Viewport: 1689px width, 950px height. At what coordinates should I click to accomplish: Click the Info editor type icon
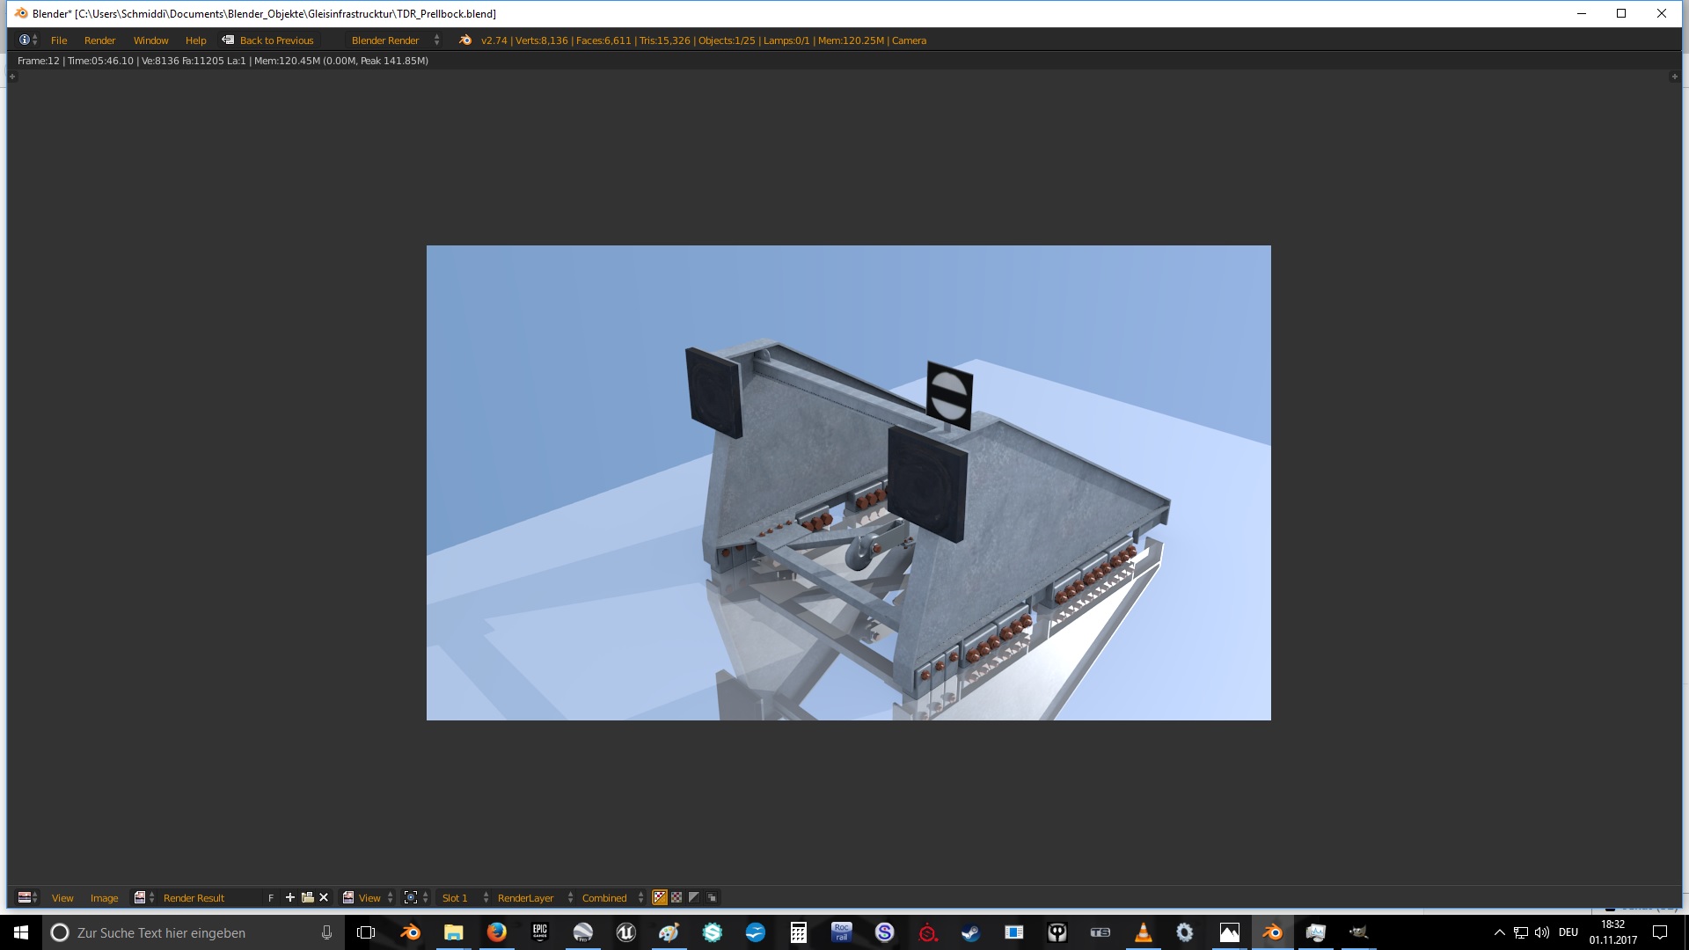point(25,40)
